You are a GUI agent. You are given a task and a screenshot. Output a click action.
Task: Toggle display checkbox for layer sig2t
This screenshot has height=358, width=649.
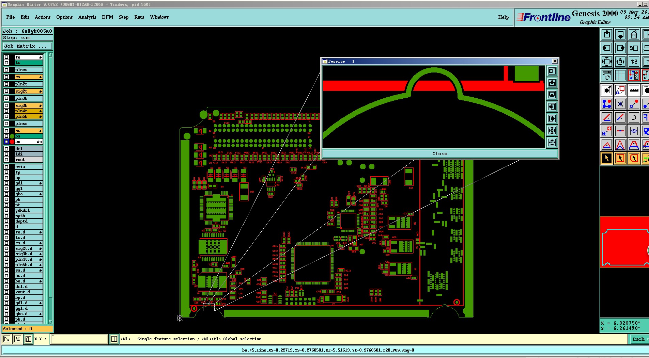click(x=6, y=91)
